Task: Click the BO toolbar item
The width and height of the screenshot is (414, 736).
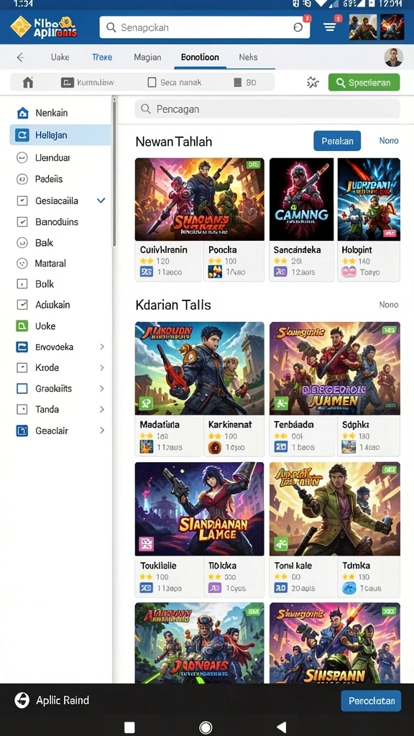Action: 246,83
